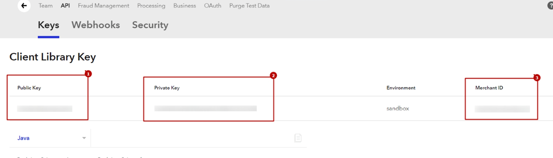
Task: Expand the Java language dropdown
Action: 84,138
